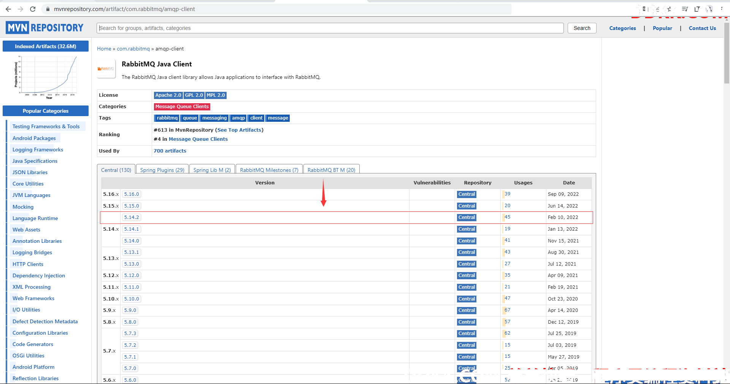Viewport: 730px width, 384px height.
Task: Open Android Packages category
Action: [x=34, y=138]
